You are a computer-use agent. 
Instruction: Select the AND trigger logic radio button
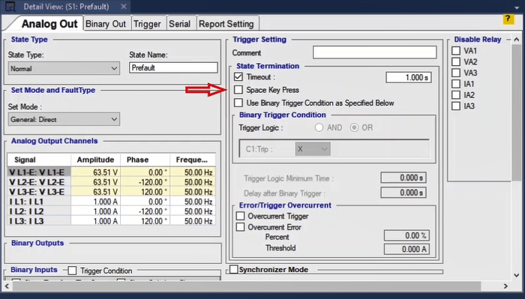coord(319,127)
